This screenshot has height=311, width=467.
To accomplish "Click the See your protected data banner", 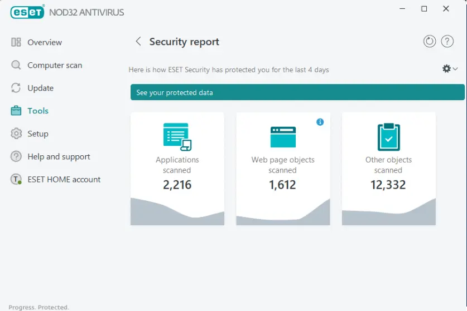I will (x=297, y=92).
